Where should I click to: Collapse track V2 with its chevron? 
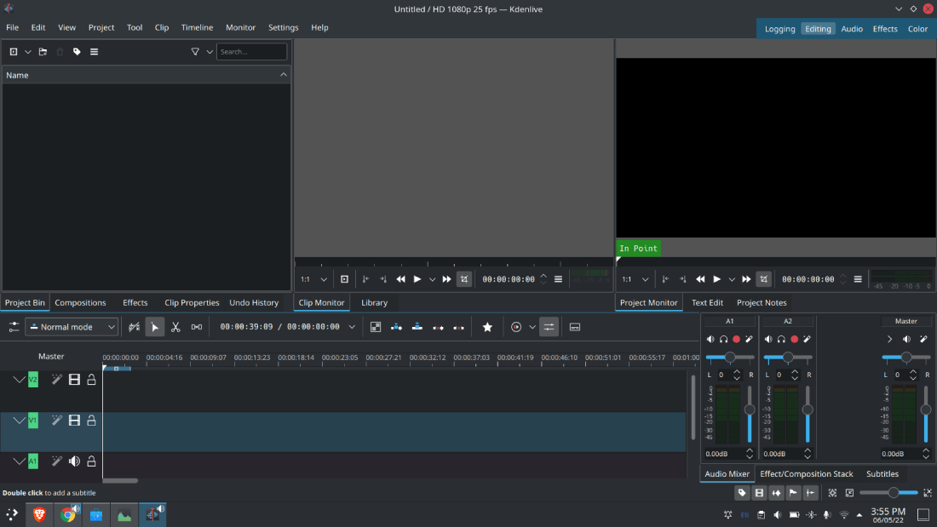(x=19, y=380)
